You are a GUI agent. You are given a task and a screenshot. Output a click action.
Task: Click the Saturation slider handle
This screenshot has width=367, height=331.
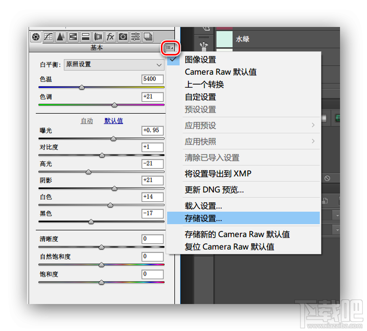(x=101, y=282)
